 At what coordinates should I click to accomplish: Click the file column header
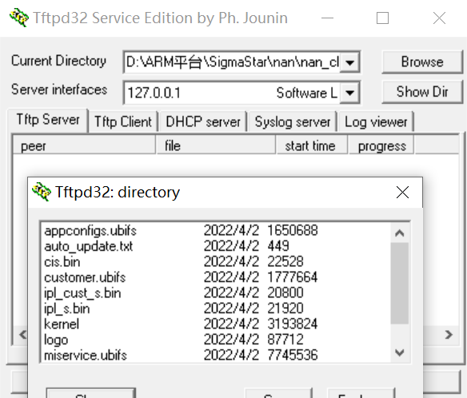pos(216,145)
